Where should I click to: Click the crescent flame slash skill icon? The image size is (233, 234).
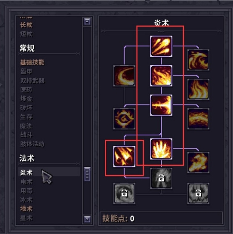click(x=124, y=75)
